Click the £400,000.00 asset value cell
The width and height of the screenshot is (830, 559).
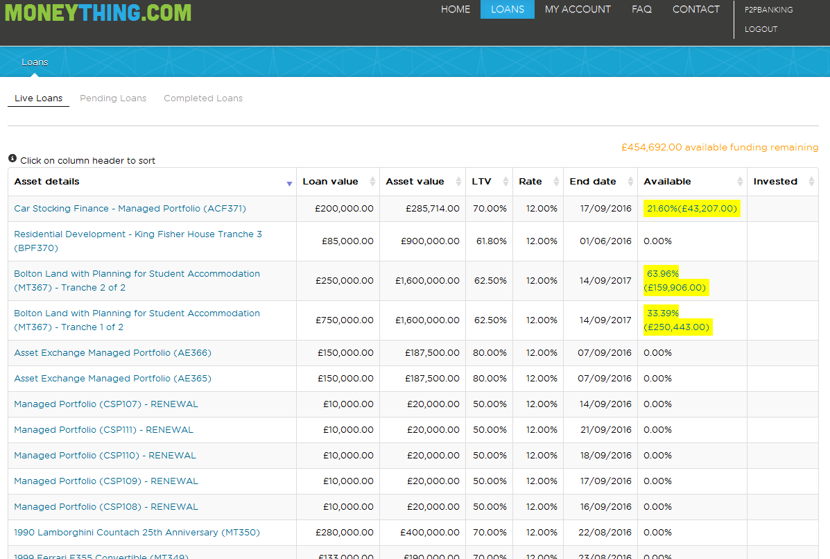click(430, 533)
